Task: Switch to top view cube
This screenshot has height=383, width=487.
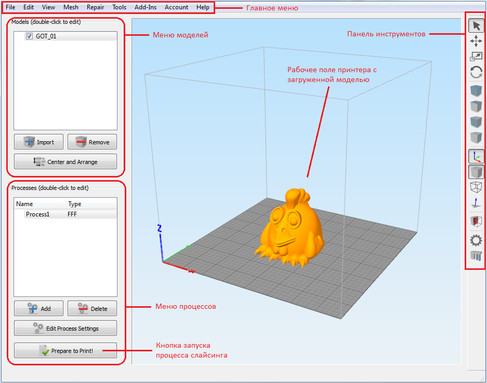Action: coord(476,106)
